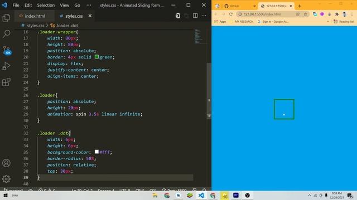Click '.loader-wrapper' selector on line 16

(57, 32)
